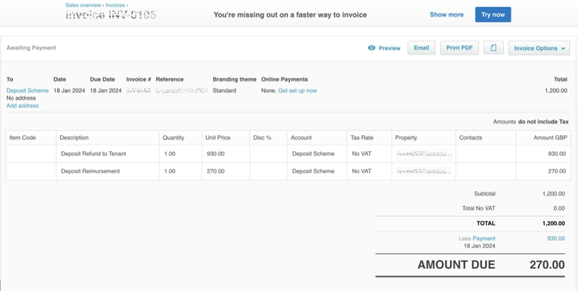
Task: Click Get set up now for Online Payments
Action: [297, 90]
